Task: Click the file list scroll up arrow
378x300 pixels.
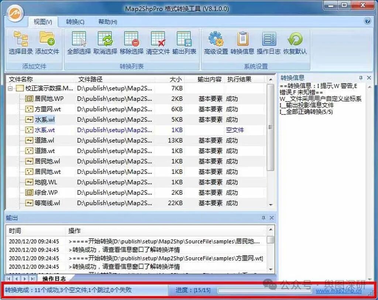Action: coord(271,79)
